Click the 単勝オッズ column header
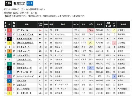 click(108, 25)
